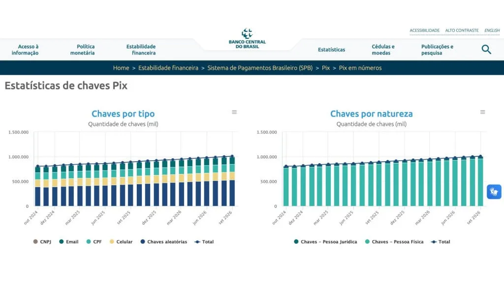504x283 pixels.
Task: Open the Banco Central do Brasil logo
Action: coord(247,38)
